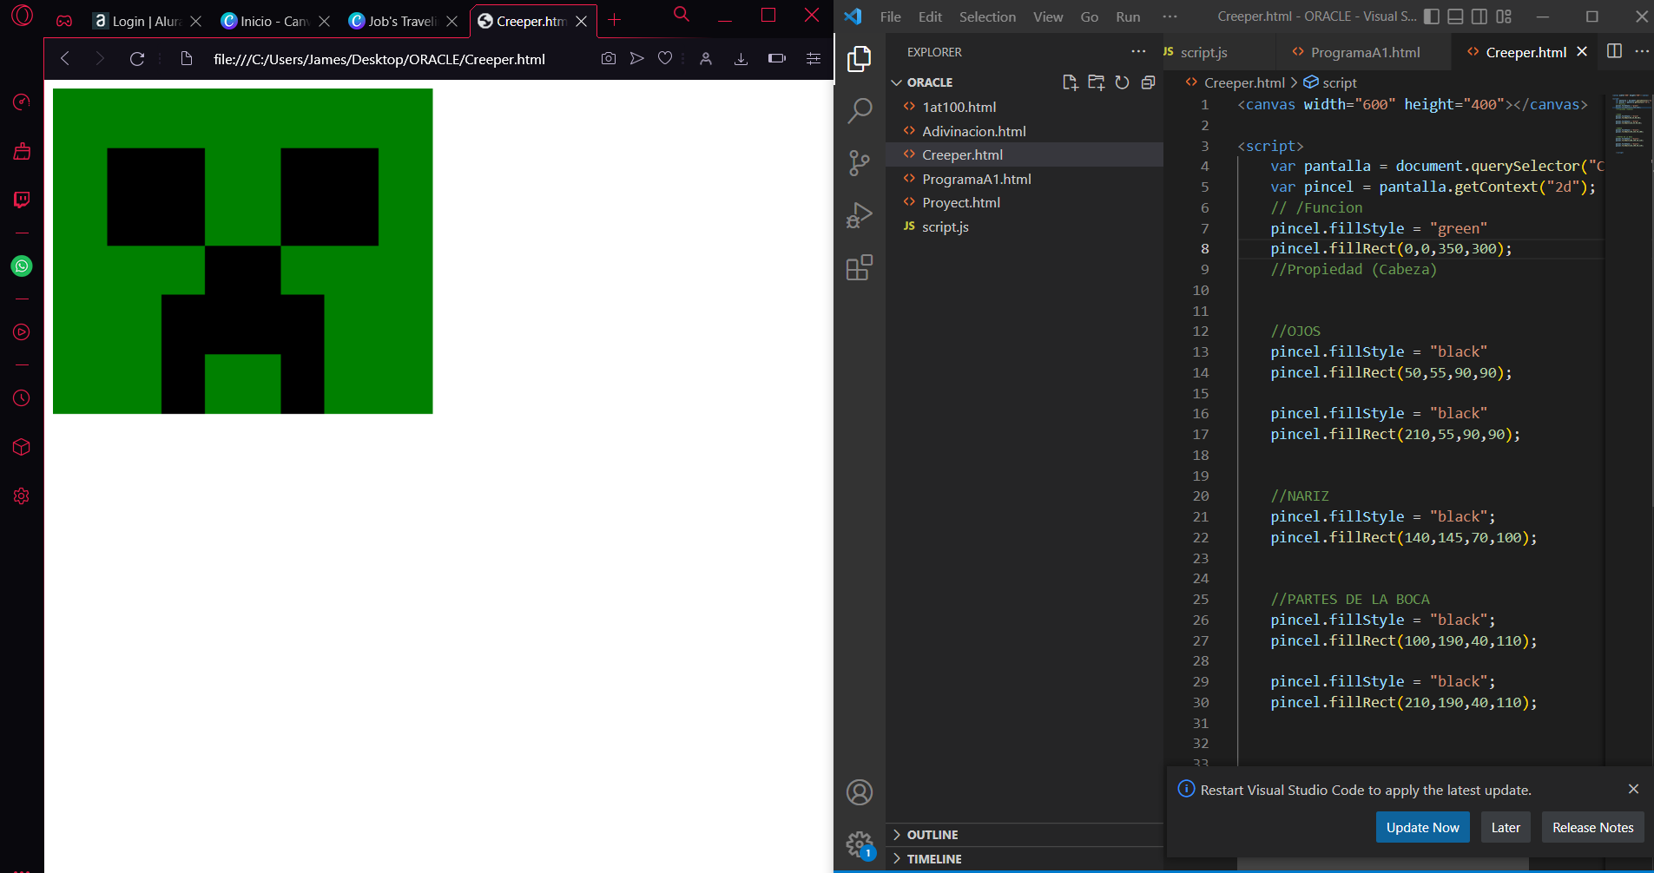Open Accounts icon in VS Code

click(860, 792)
